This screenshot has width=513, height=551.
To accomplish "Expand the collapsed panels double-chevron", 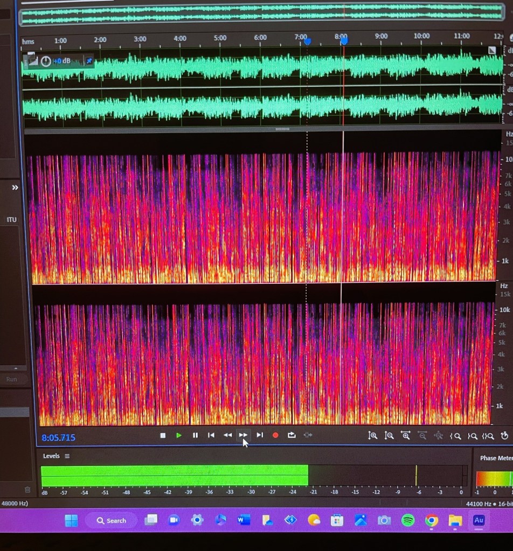I will tap(15, 187).
